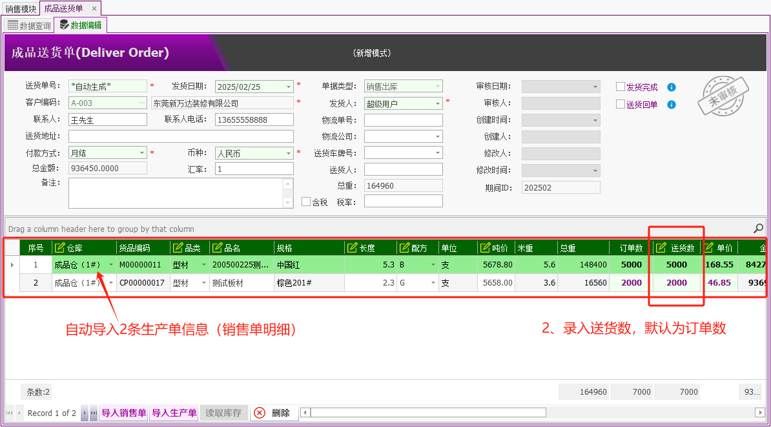Go to last record navigator arrow
The height and width of the screenshot is (427, 771).
point(94,413)
